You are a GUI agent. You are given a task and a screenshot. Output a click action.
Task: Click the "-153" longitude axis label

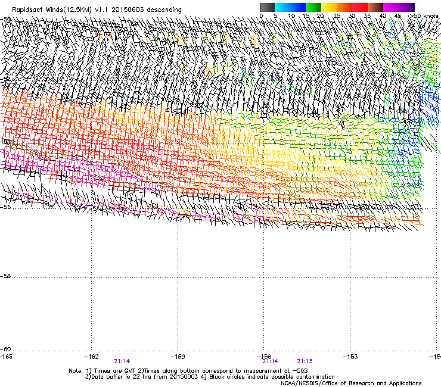(x=350, y=357)
